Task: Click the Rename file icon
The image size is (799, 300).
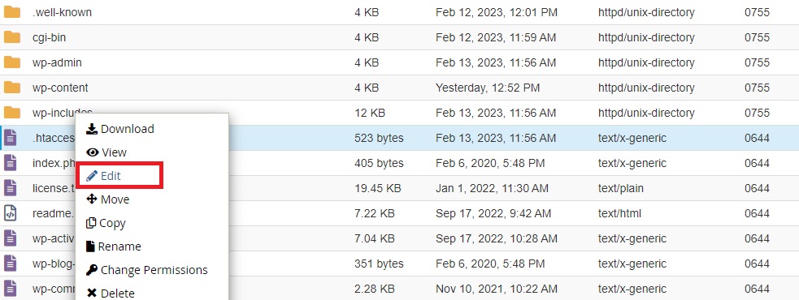Action: click(91, 246)
